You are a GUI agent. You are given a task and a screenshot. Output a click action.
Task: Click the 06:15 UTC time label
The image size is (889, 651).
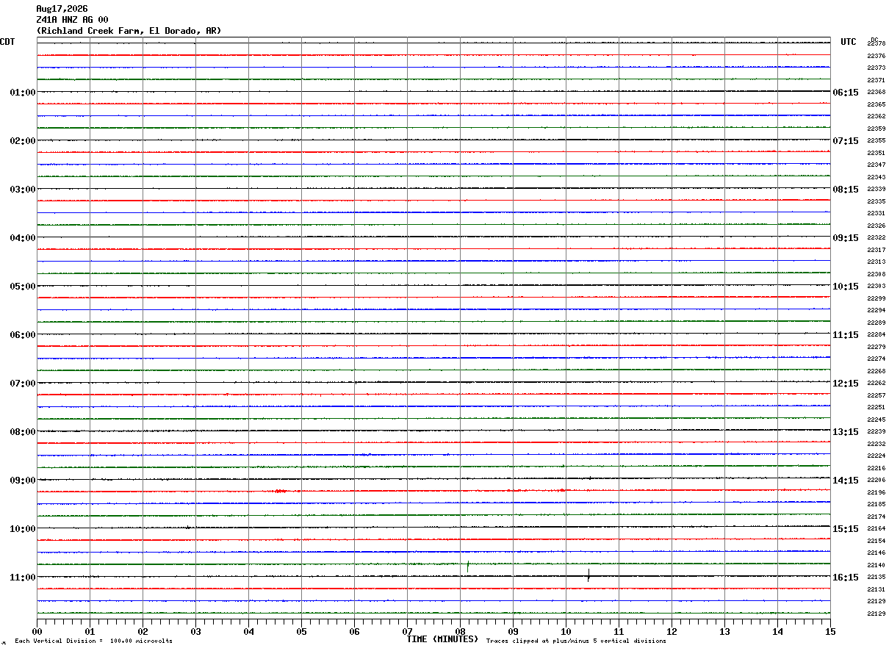846,93
